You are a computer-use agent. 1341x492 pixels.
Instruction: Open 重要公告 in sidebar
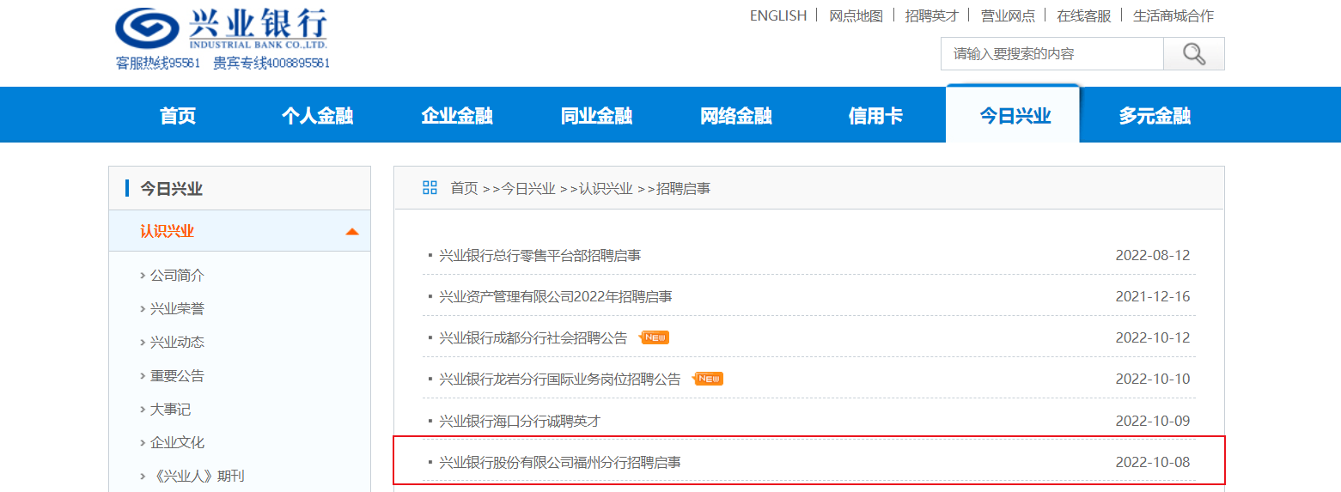[x=177, y=376]
